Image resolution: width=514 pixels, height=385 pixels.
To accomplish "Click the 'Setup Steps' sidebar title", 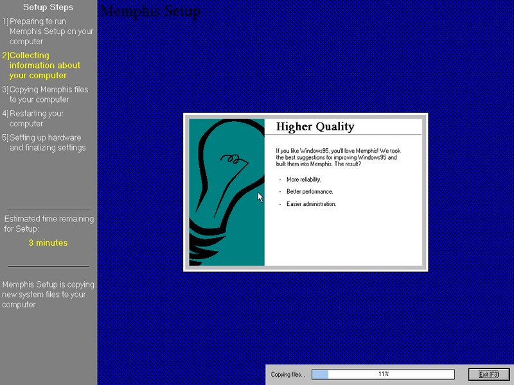I will click(48, 7).
